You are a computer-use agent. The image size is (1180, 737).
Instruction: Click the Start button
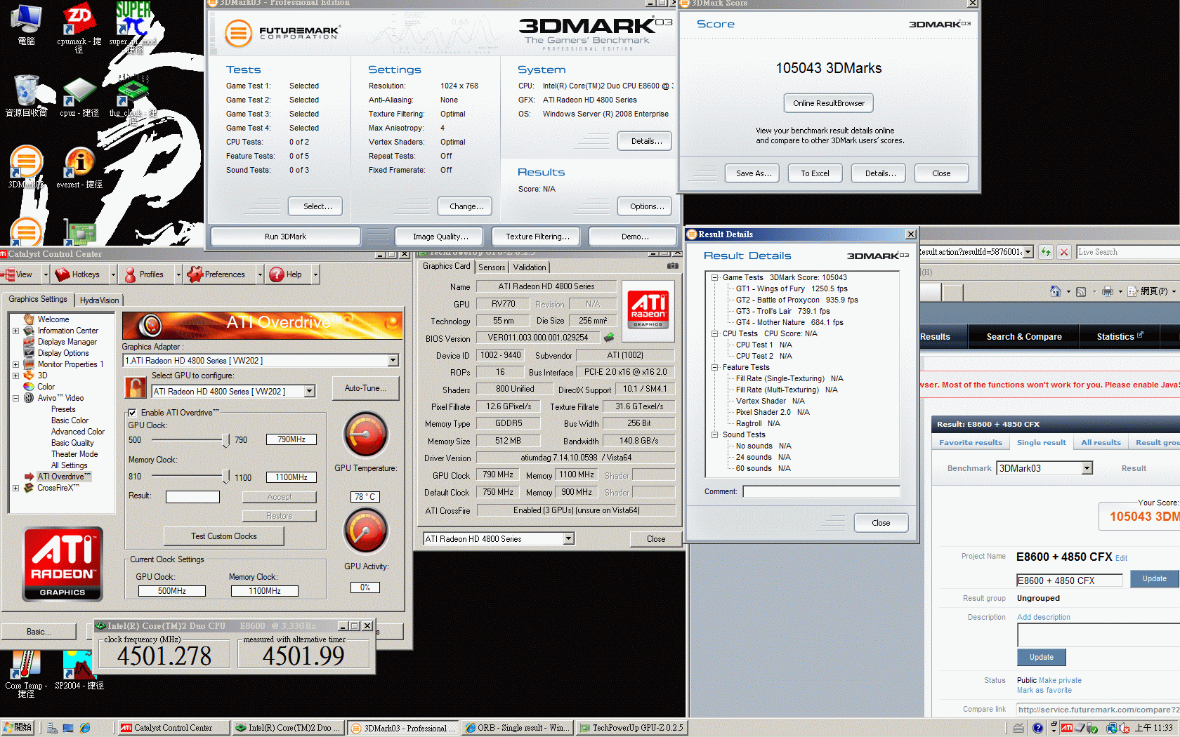click(17, 728)
